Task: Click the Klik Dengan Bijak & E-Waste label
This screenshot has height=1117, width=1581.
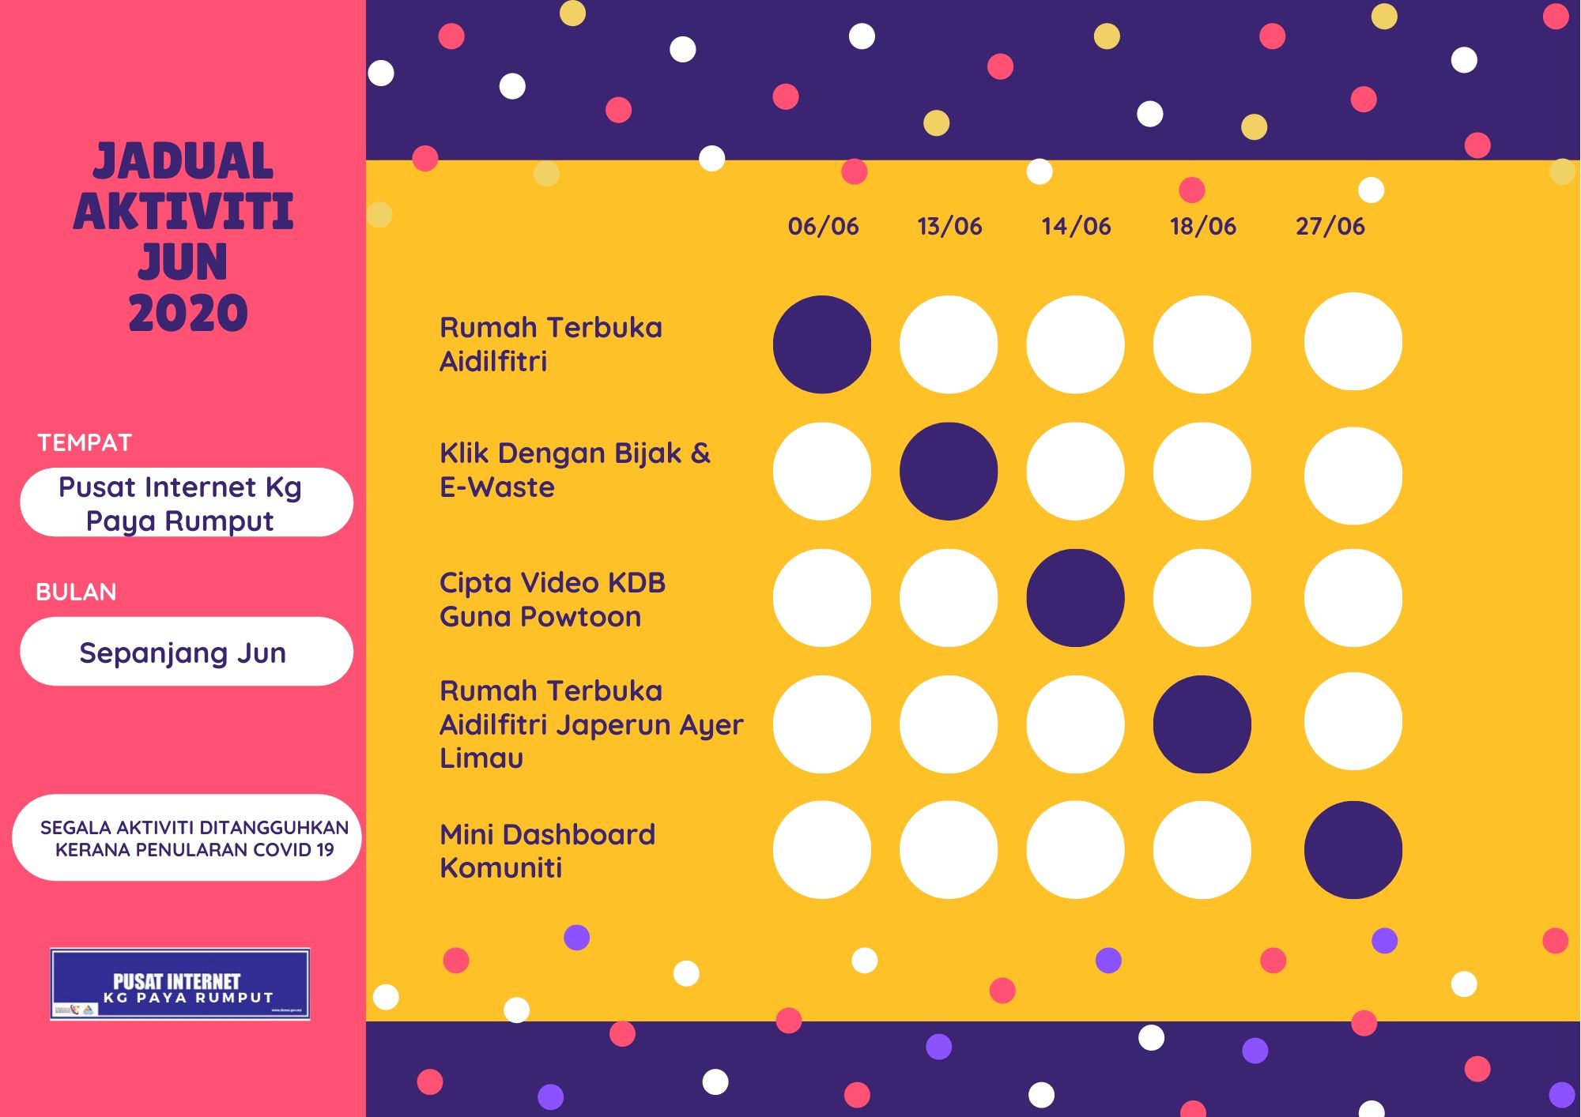Action: [x=575, y=470]
